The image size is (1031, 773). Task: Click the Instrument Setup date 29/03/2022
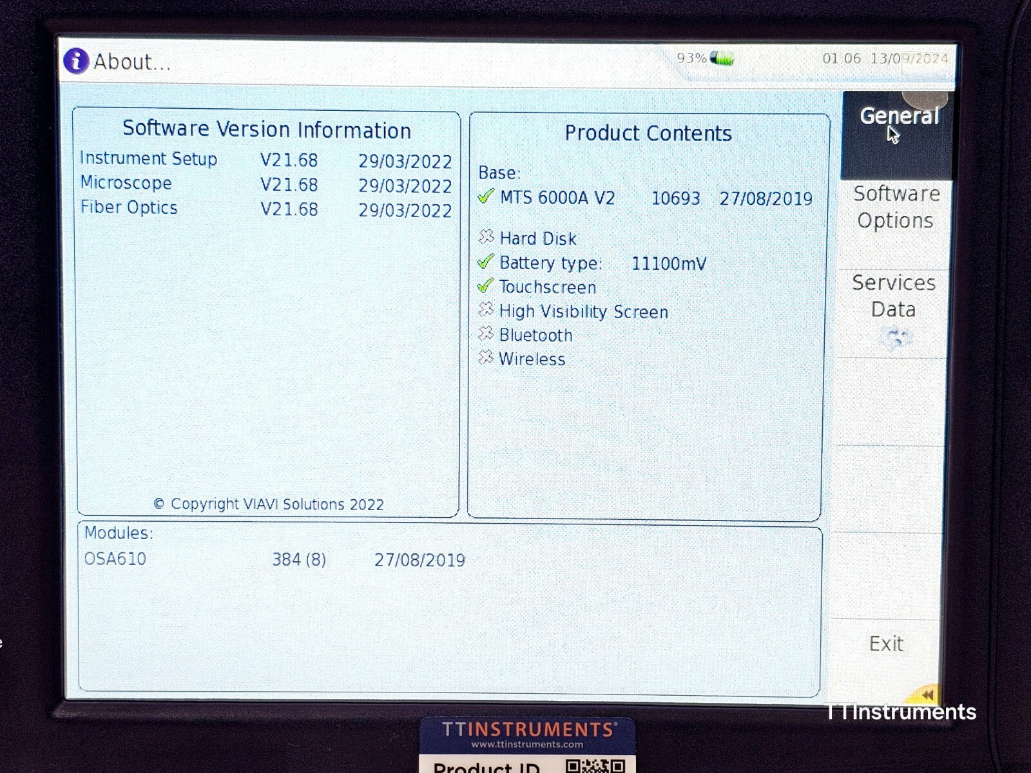405,162
